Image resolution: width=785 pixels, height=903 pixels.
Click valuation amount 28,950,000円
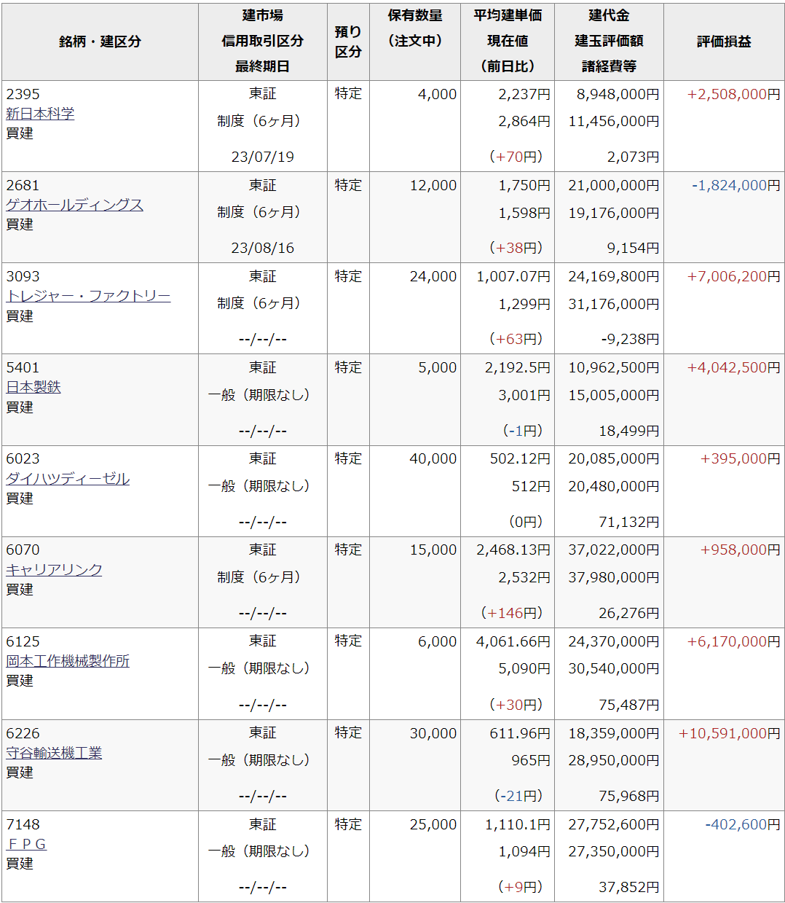coord(614,760)
